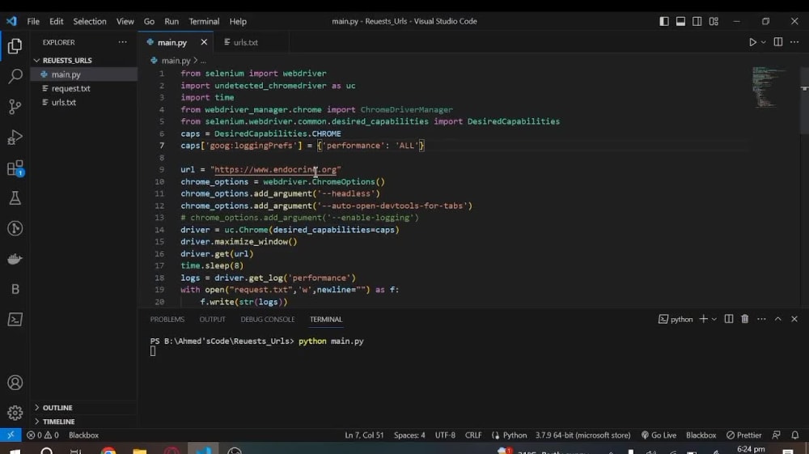
Task: Switch to the DEBUG CONSOLE tab
Action: (268, 320)
